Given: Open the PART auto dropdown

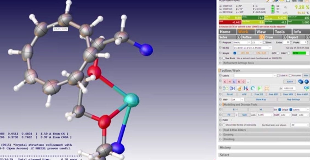Looking at the screenshot, I should 286,115.
